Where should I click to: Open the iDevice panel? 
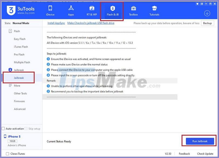point(50,11)
